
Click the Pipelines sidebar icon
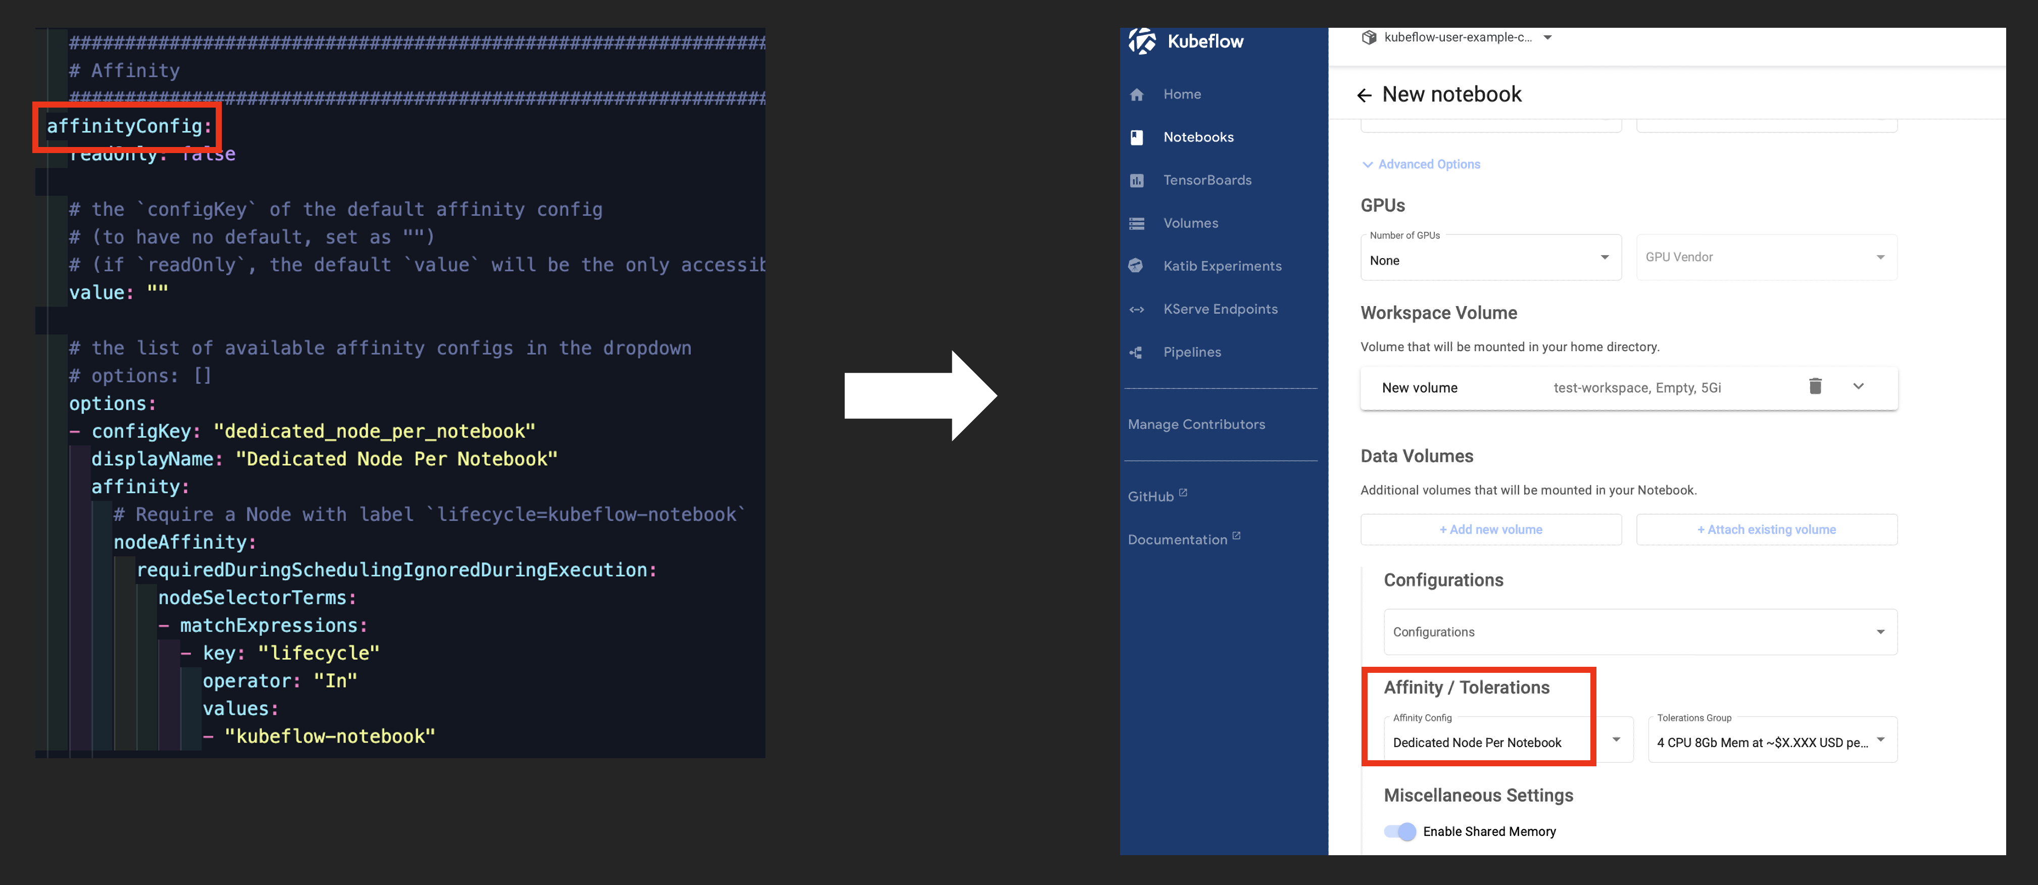[1136, 353]
